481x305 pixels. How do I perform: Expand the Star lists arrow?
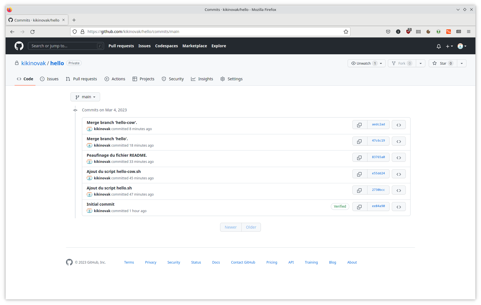coord(462,63)
